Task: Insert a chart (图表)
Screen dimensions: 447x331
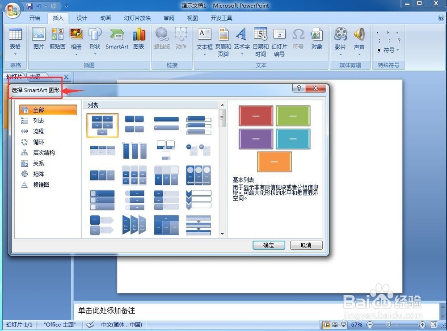Action: tap(139, 39)
